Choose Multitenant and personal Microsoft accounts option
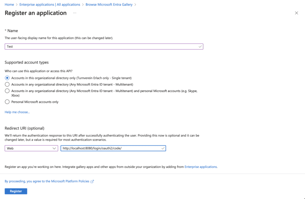This screenshot has width=305, height=199. click(x=7, y=91)
